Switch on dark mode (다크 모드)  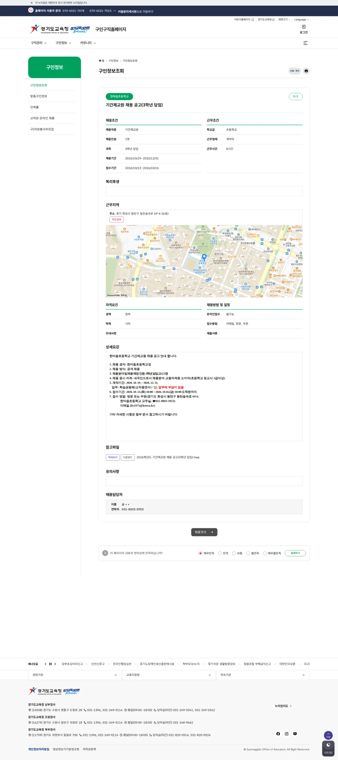point(328,748)
